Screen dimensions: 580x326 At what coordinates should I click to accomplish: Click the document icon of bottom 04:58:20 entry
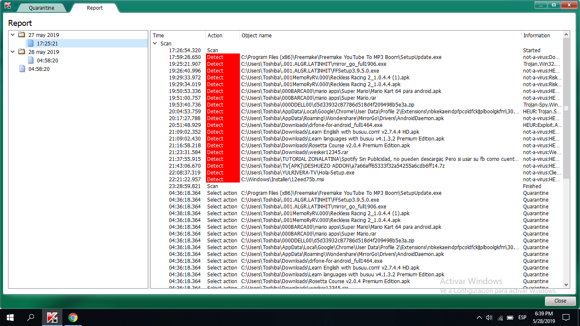tap(22, 69)
